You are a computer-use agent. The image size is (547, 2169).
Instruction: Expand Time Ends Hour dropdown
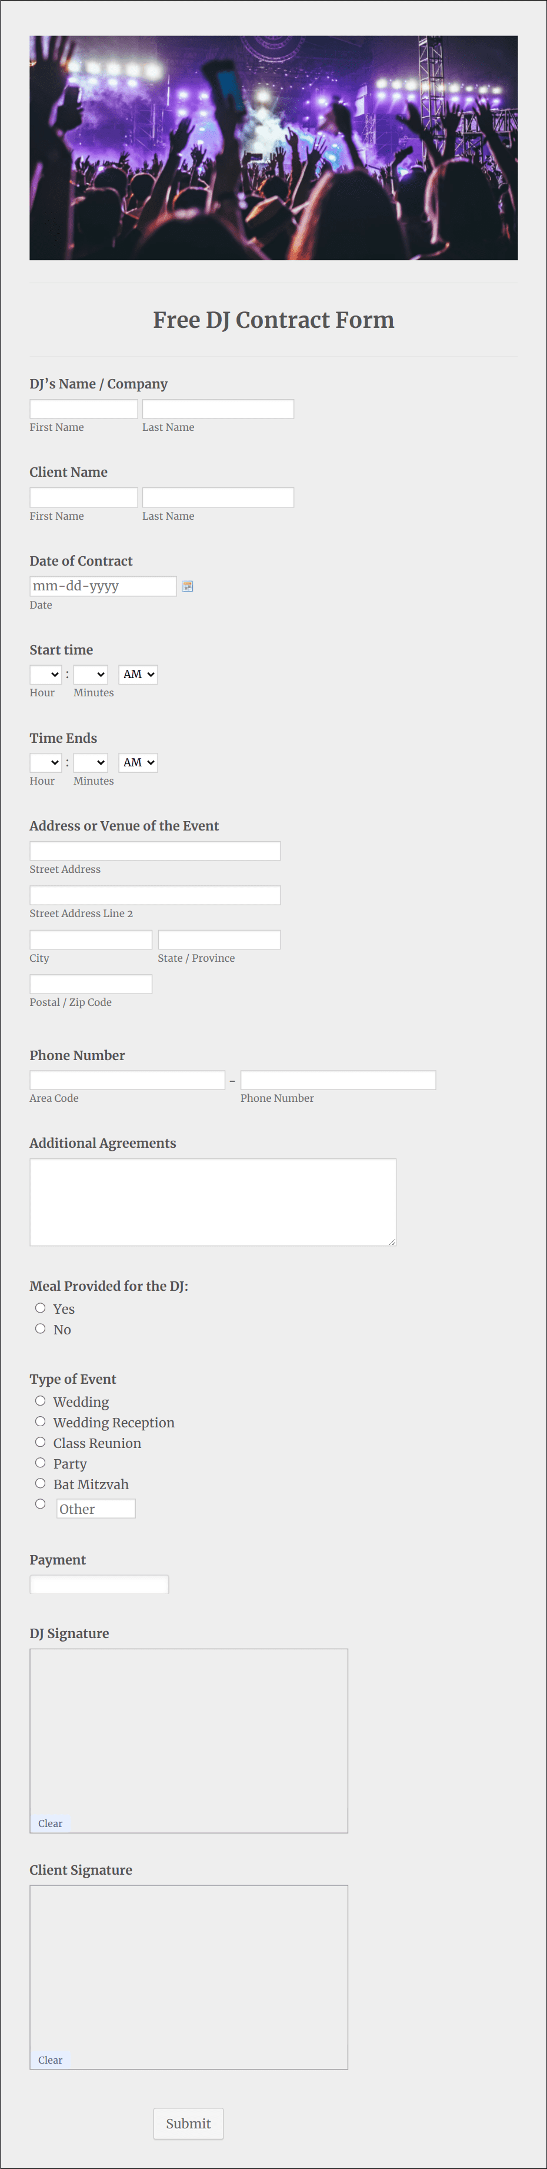[45, 763]
